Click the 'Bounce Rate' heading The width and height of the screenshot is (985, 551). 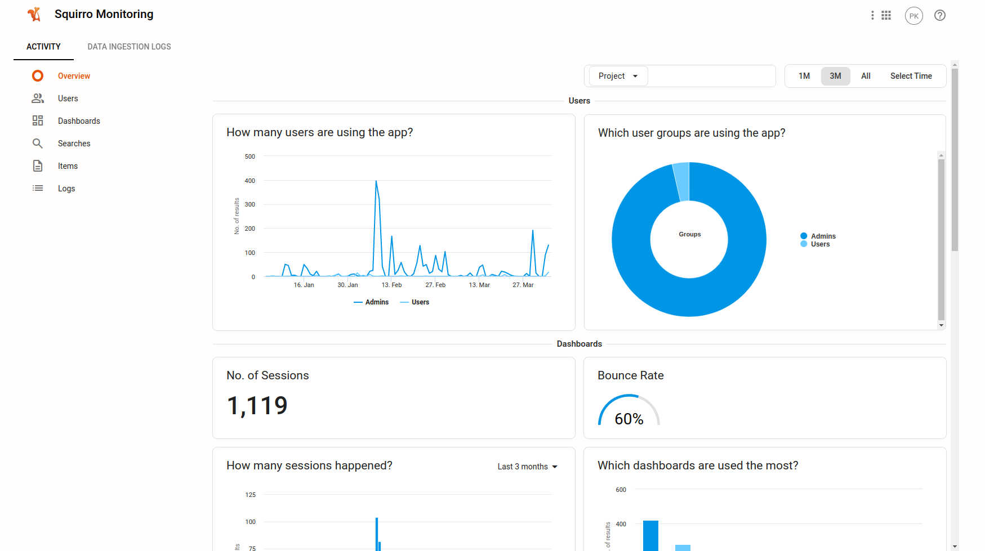tap(630, 375)
